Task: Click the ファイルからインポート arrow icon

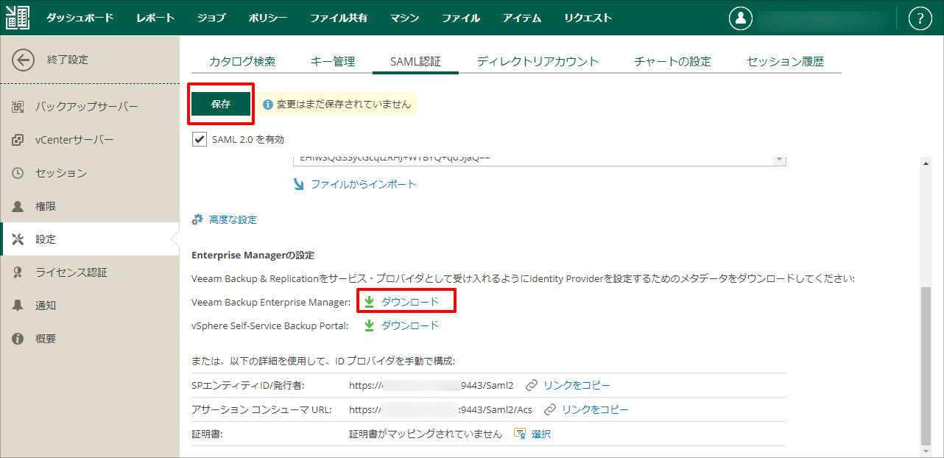Action: coord(298,184)
